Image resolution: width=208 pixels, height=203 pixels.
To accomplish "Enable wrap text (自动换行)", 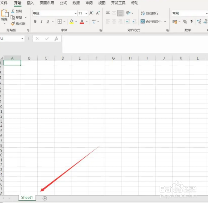I will pos(149,13).
